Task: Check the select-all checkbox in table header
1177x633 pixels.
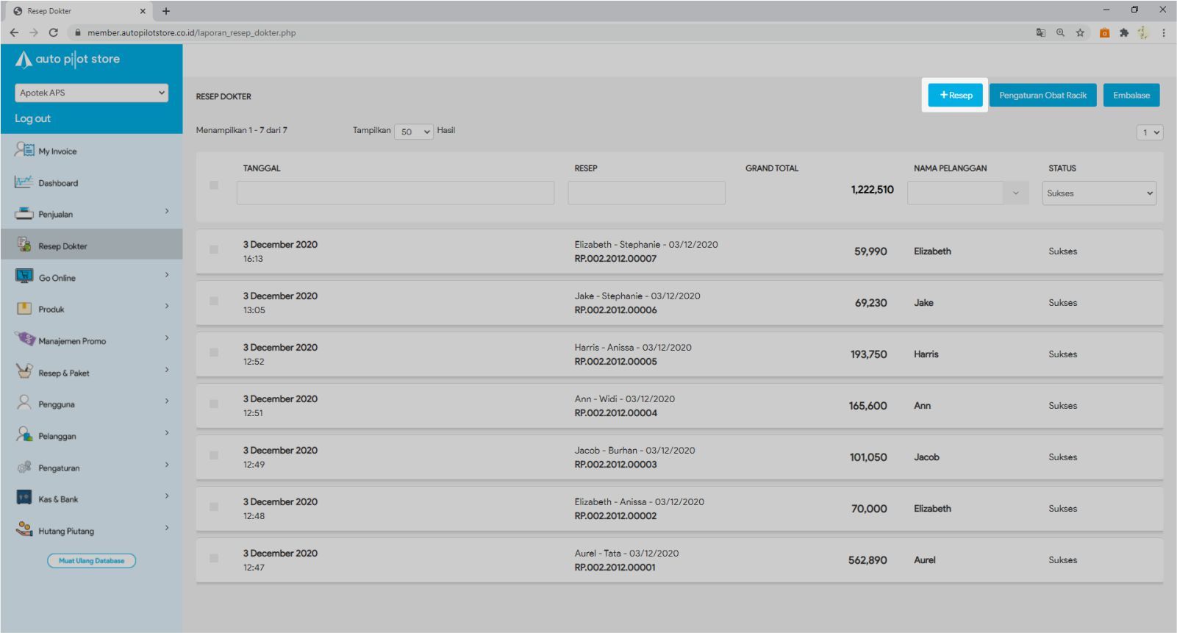Action: (214, 185)
